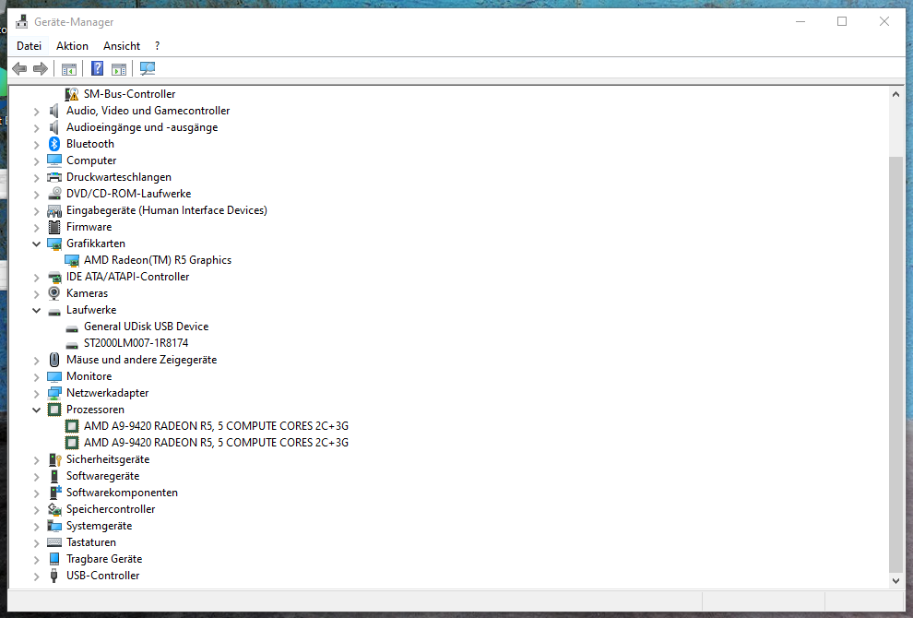The image size is (913, 618).
Task: Select the first AMD A9-9420 processor entry
Action: 216,426
